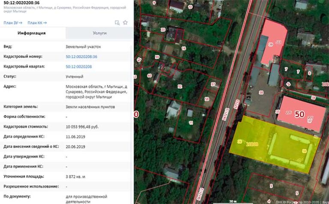
Task: Add parcel to favorites with star icon
Action: 125,23
